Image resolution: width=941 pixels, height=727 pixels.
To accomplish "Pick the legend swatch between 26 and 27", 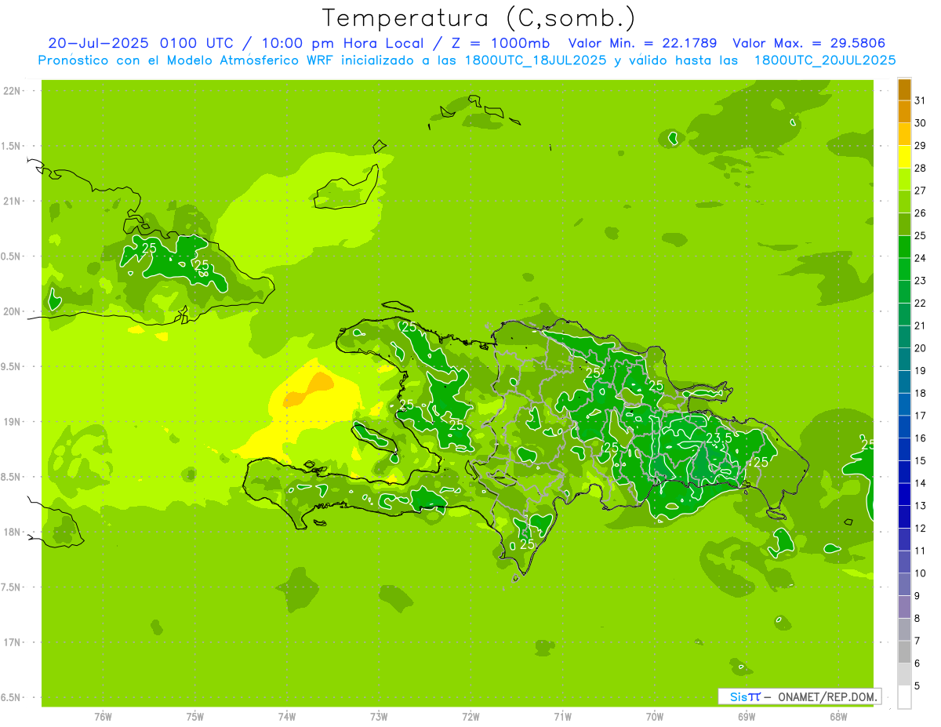I will [904, 202].
